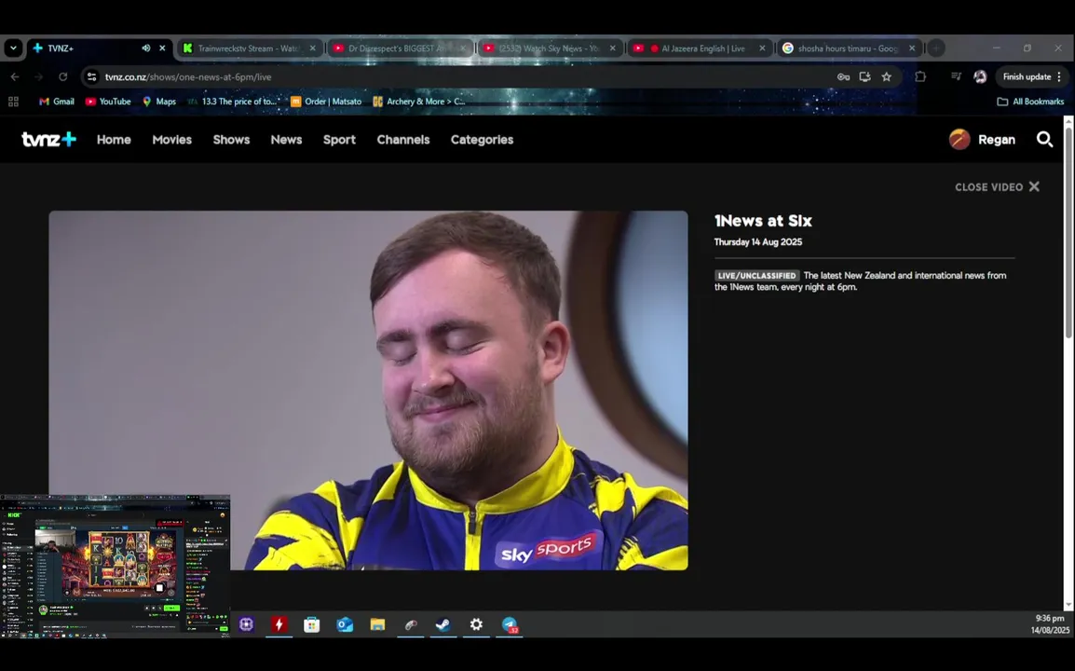Click the Kick stream picture-in-picture thumbnail
The width and height of the screenshot is (1075, 671).
(116, 567)
